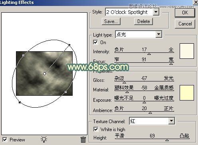Open the Properties color swatch beside Material
This screenshot has width=198, height=145.
pos(187,93)
